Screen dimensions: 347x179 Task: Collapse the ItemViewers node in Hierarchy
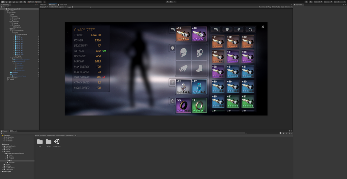pos(11,58)
